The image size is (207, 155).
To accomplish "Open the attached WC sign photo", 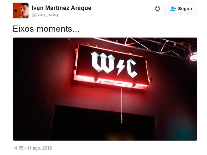I will pyautogui.click(x=105, y=89).
